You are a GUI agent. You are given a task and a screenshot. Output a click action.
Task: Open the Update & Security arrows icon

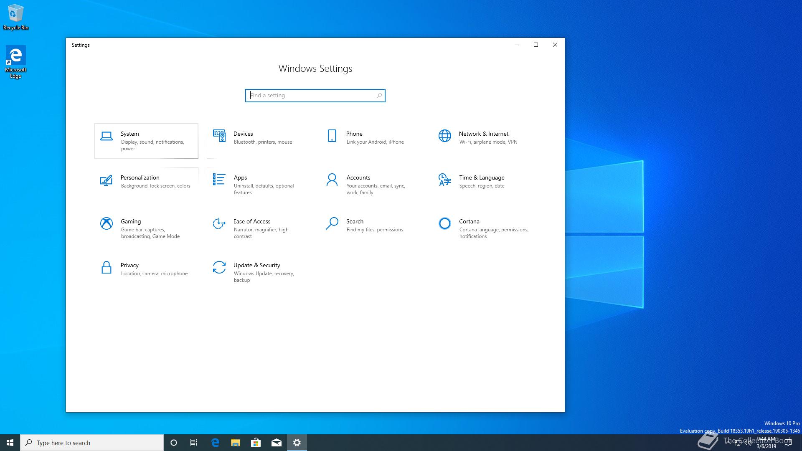pyautogui.click(x=219, y=267)
